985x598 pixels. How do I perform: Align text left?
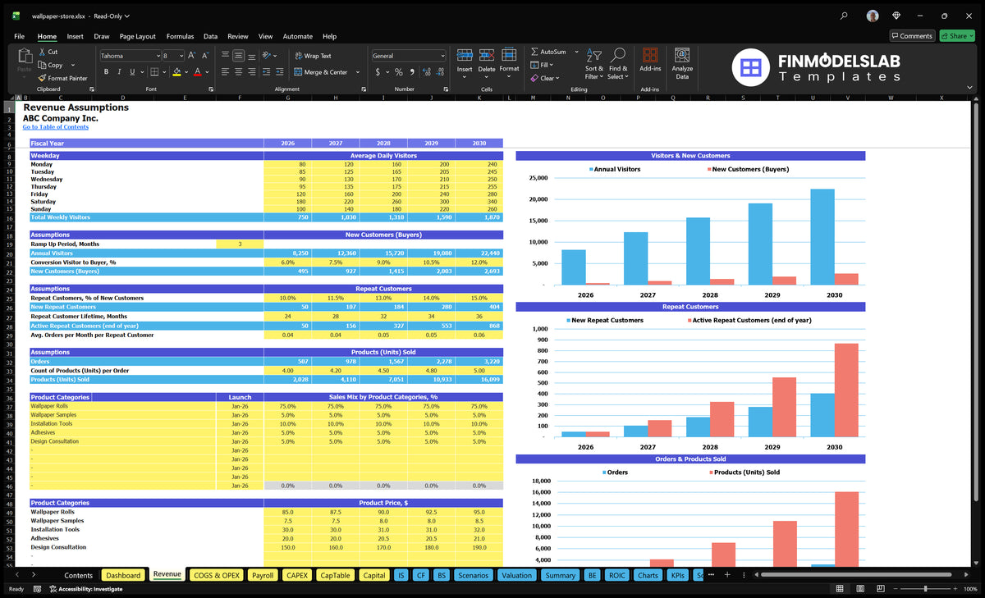coord(225,72)
